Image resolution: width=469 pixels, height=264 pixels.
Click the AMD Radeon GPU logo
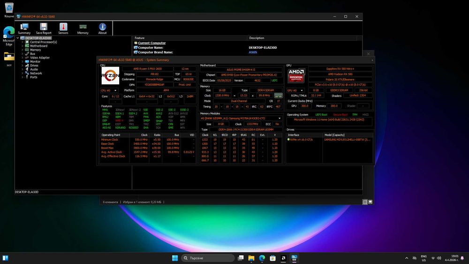tap(296, 75)
